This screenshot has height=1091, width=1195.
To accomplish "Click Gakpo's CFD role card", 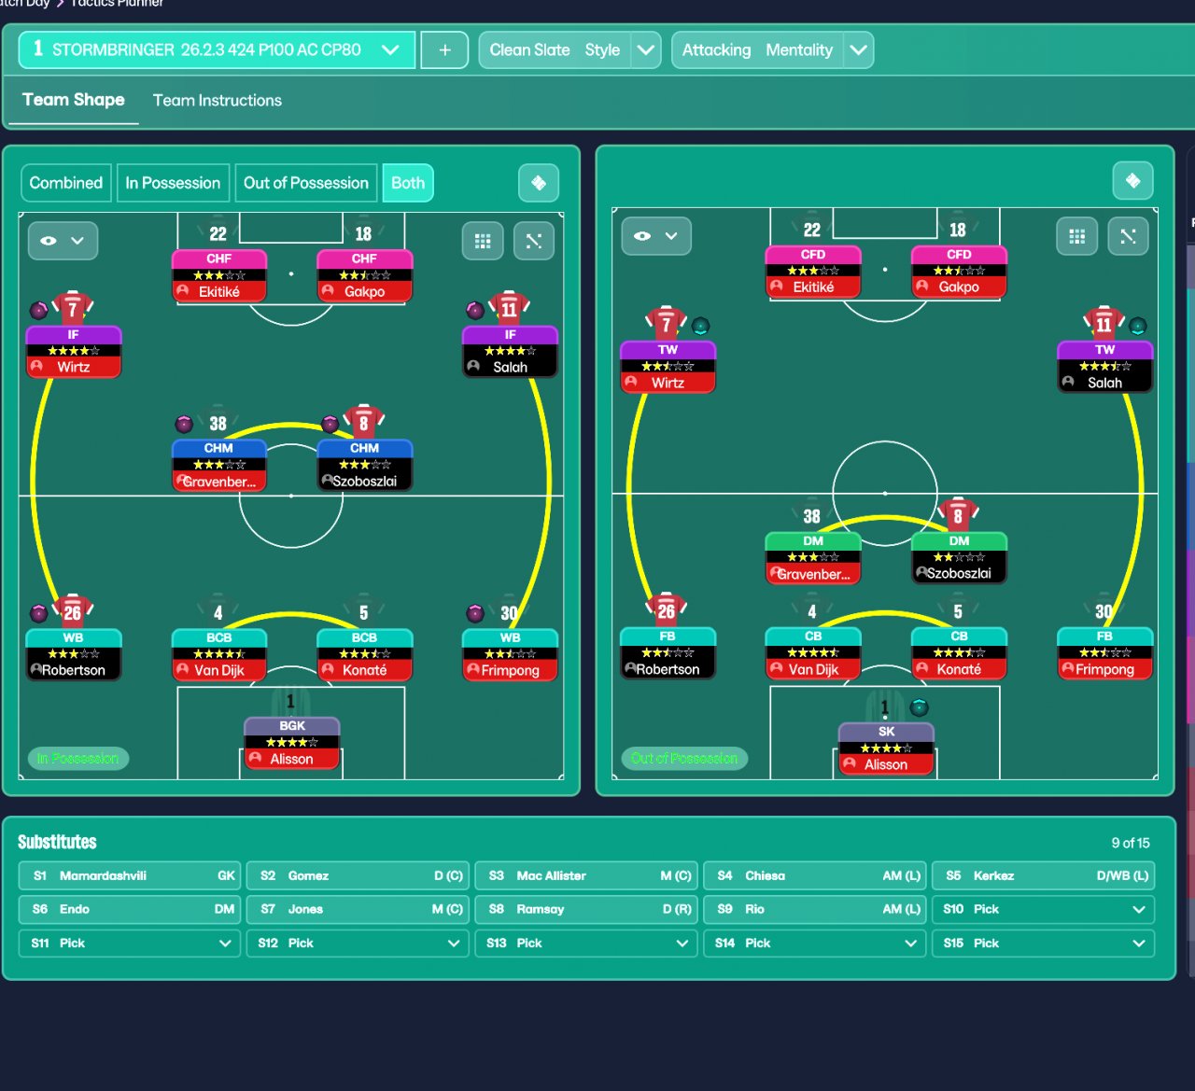I will coord(959,272).
